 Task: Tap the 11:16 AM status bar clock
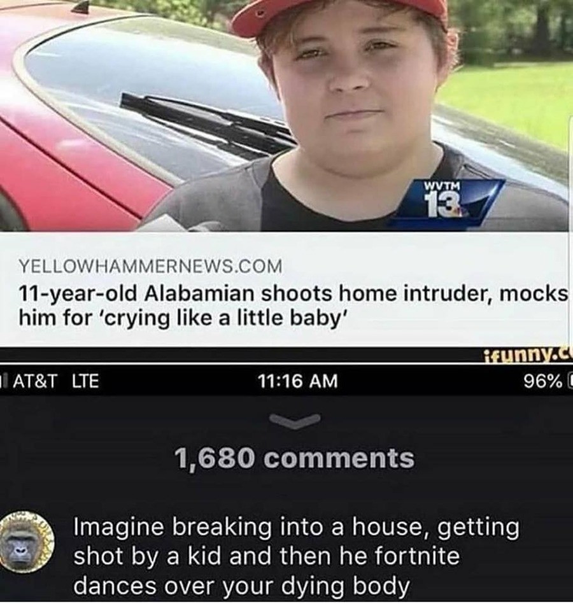[298, 381]
